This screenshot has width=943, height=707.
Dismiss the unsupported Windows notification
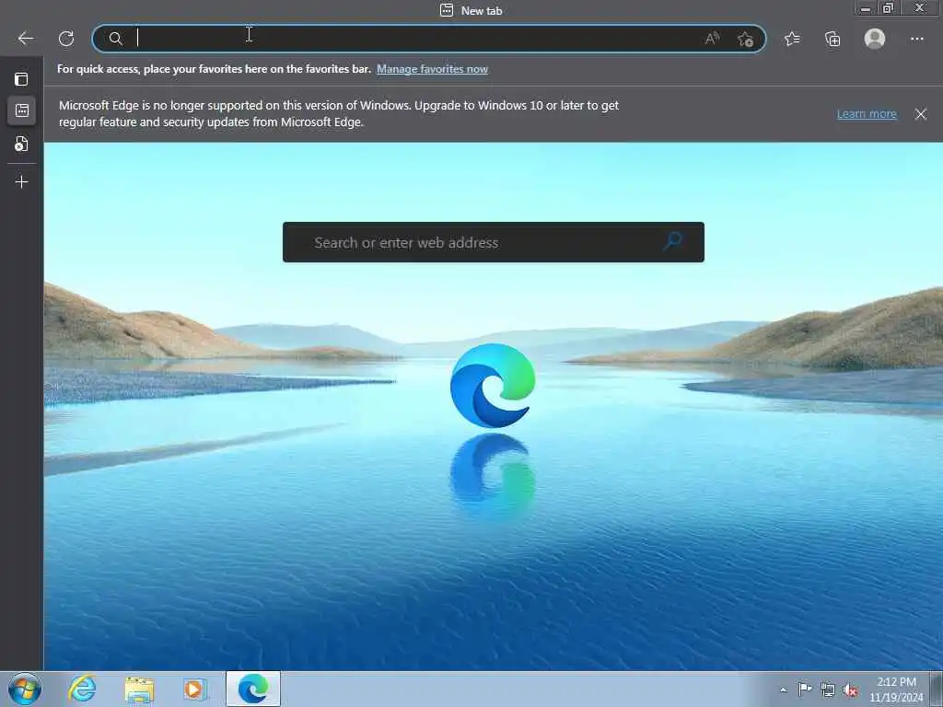pyautogui.click(x=920, y=114)
